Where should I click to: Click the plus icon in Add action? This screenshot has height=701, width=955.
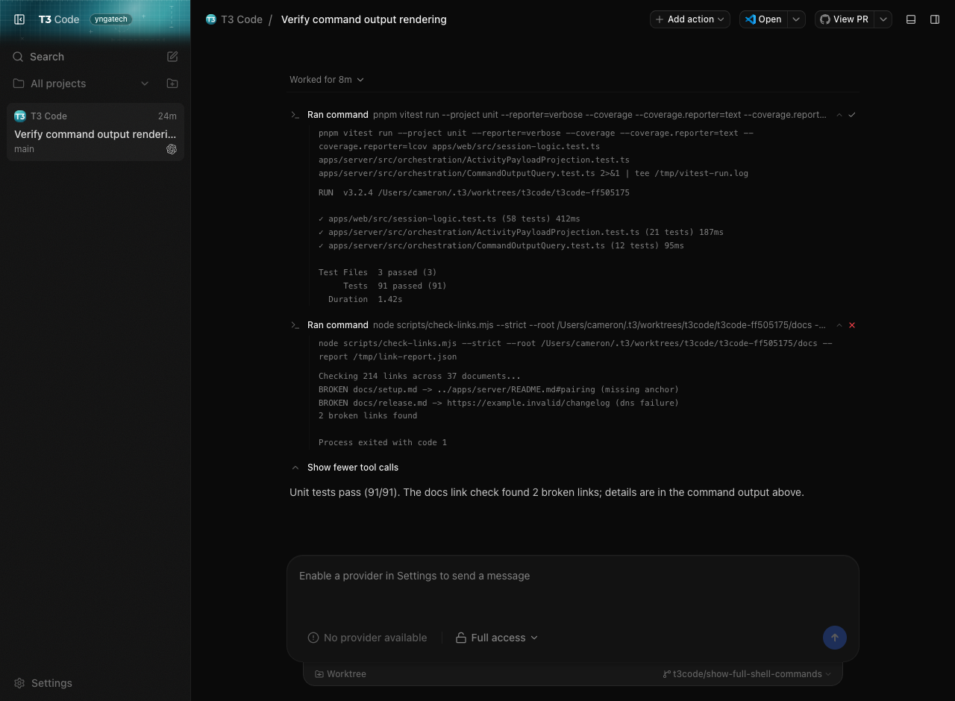pos(660,19)
